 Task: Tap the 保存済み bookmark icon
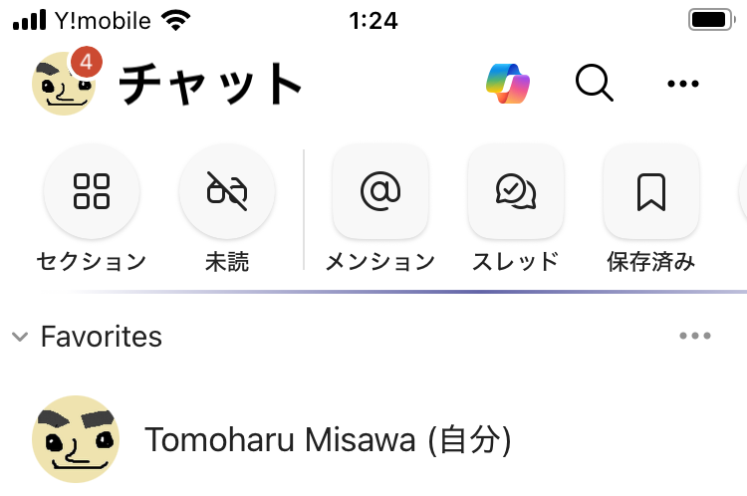[650, 191]
